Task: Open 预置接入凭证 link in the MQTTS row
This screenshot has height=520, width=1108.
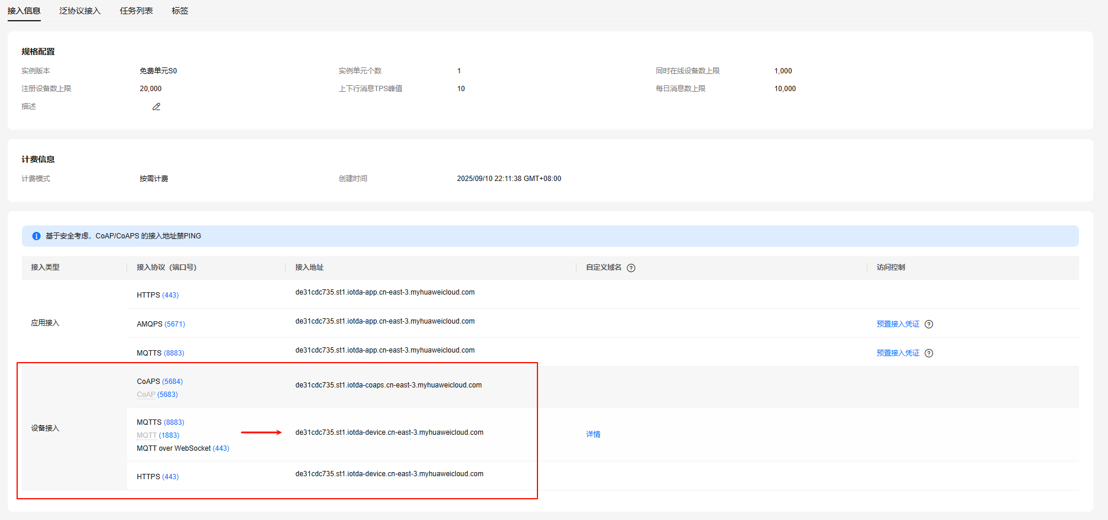Action: click(x=898, y=353)
